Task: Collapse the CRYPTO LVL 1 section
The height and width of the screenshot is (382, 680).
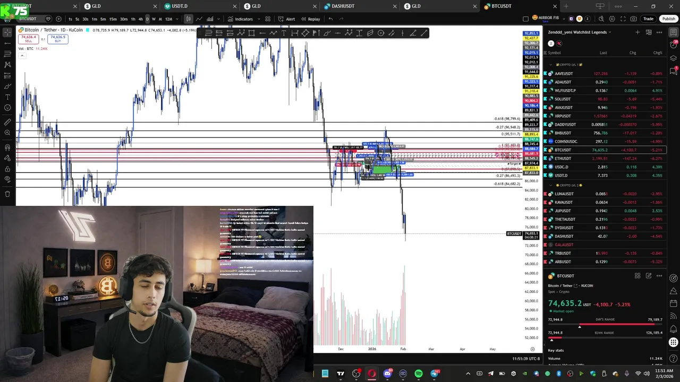Action: [x=551, y=65]
